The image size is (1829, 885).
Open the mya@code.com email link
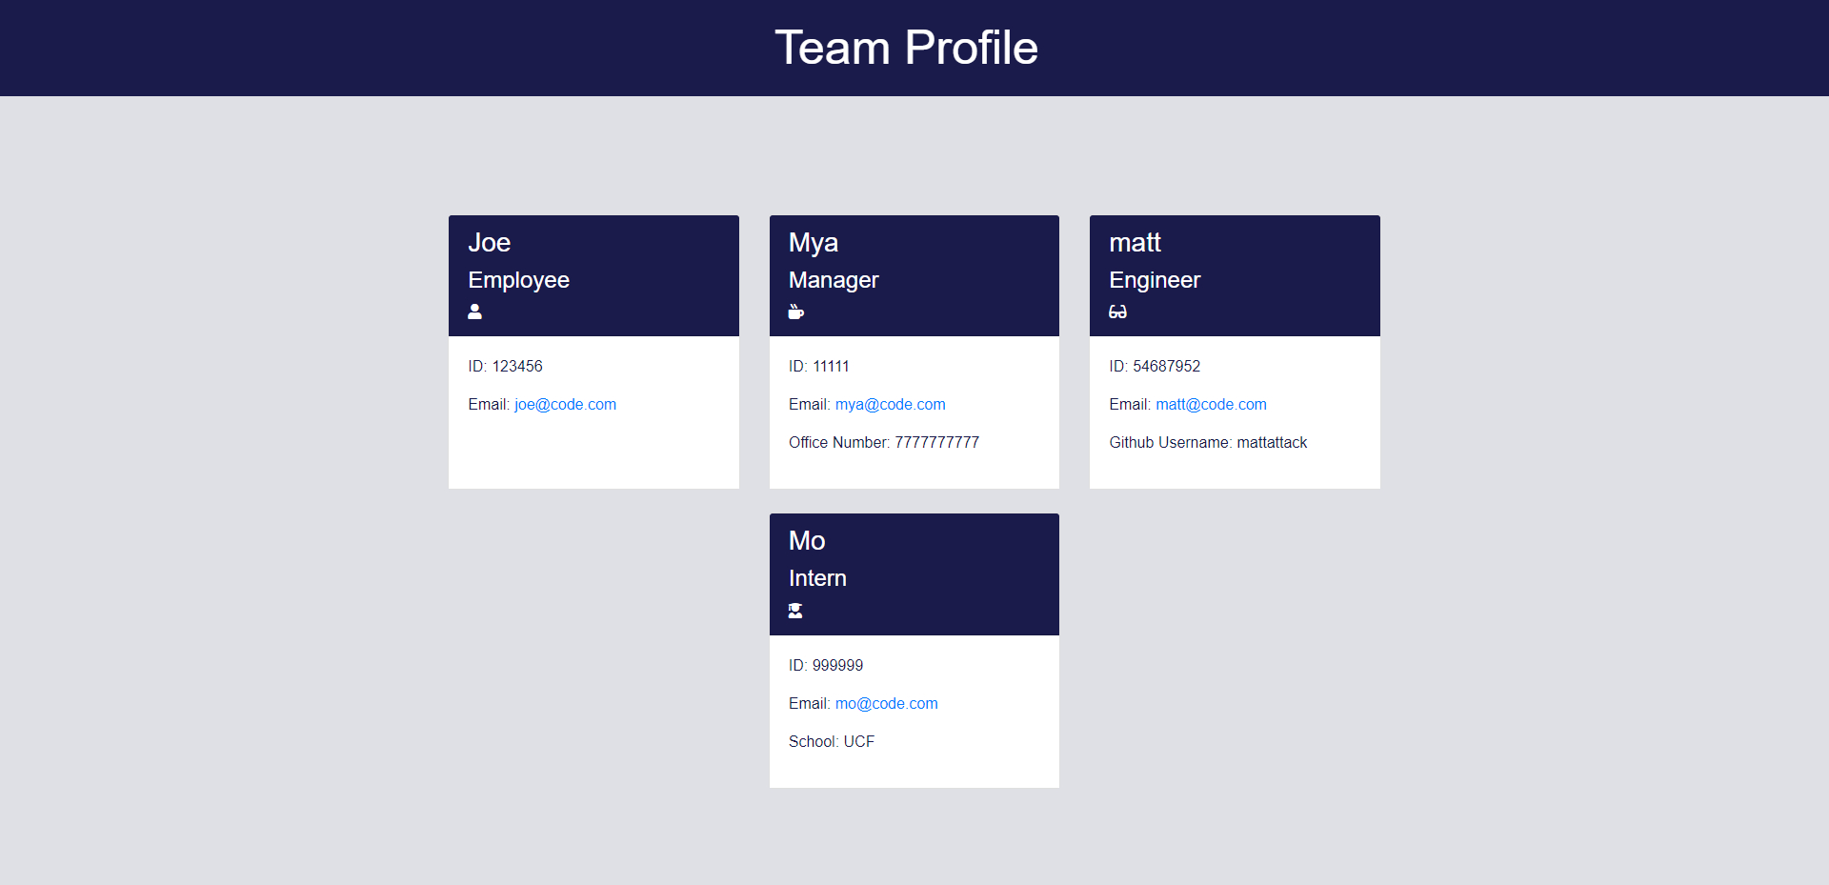coord(890,404)
